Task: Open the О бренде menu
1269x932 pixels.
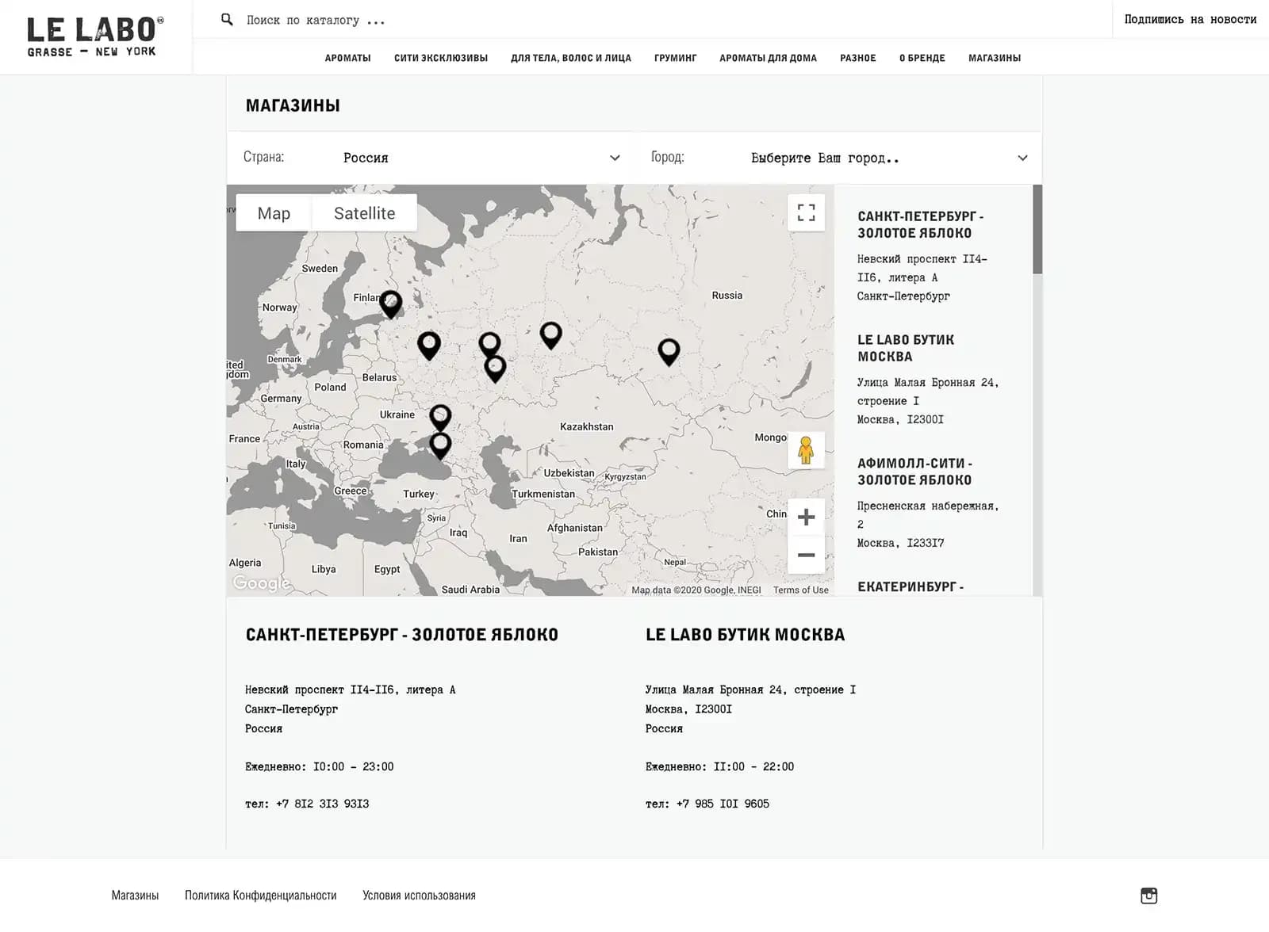Action: coord(922,58)
